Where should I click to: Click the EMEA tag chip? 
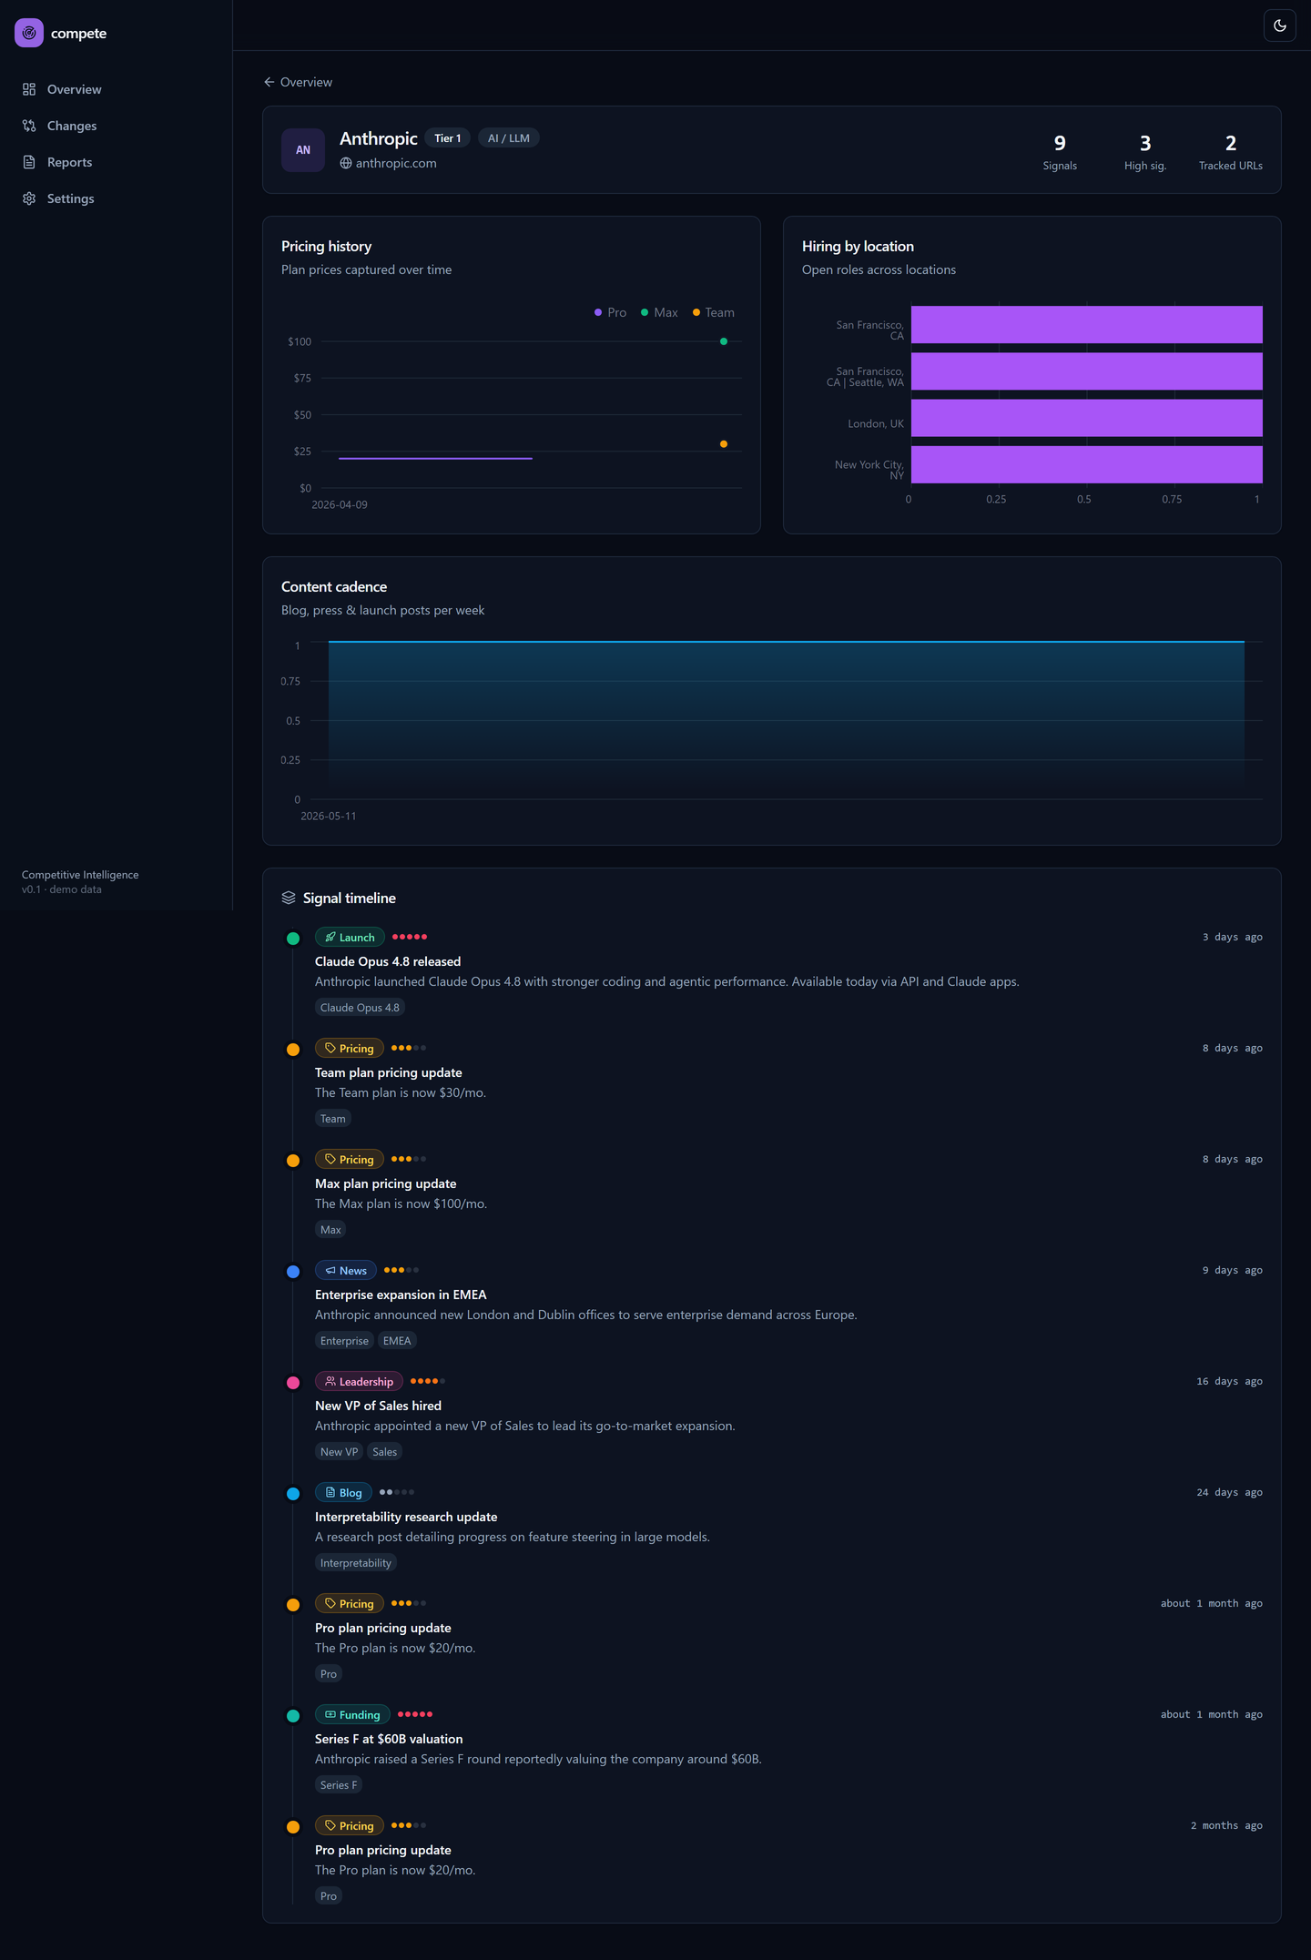click(397, 1341)
